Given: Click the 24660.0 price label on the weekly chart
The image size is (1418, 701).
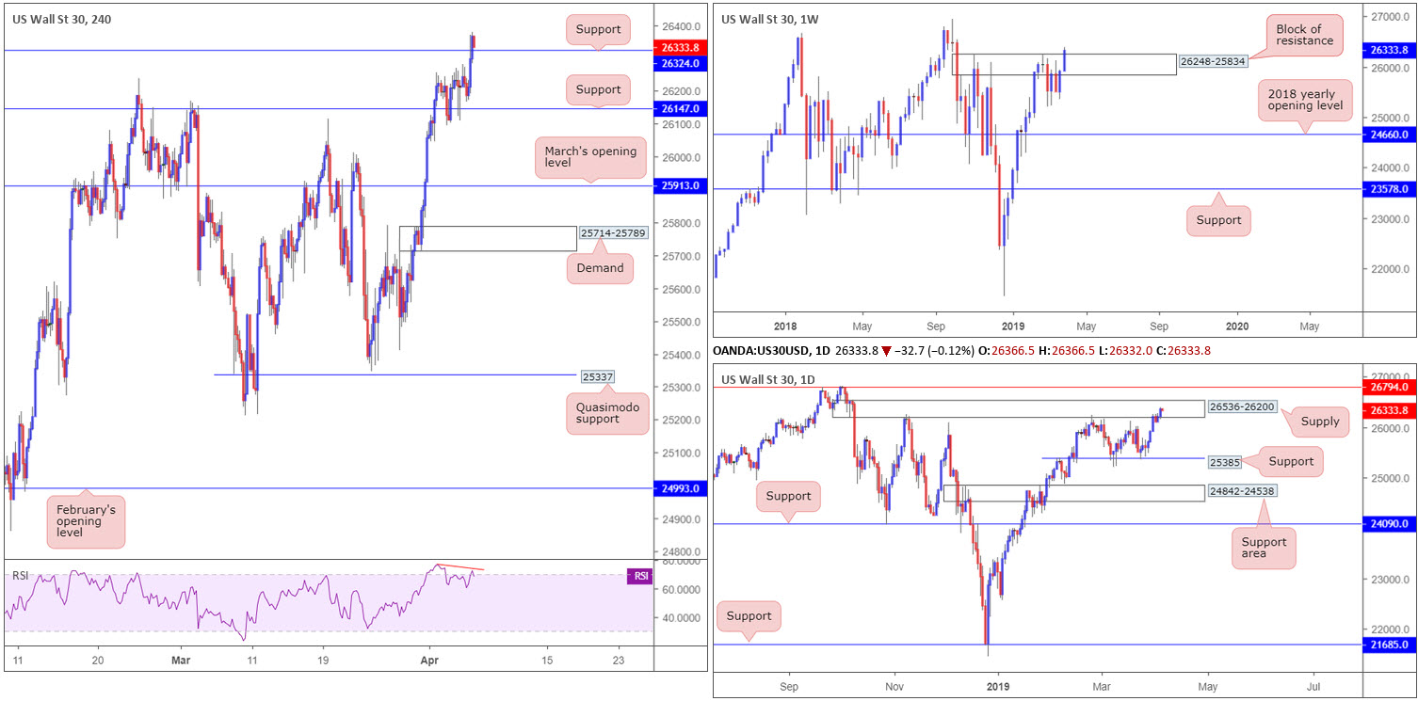Looking at the screenshot, I should tap(1391, 135).
